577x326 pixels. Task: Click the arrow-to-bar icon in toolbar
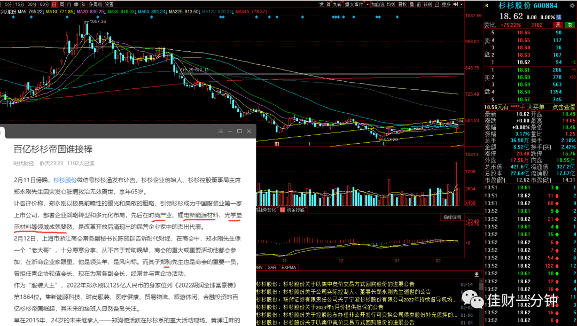(x=456, y=4)
